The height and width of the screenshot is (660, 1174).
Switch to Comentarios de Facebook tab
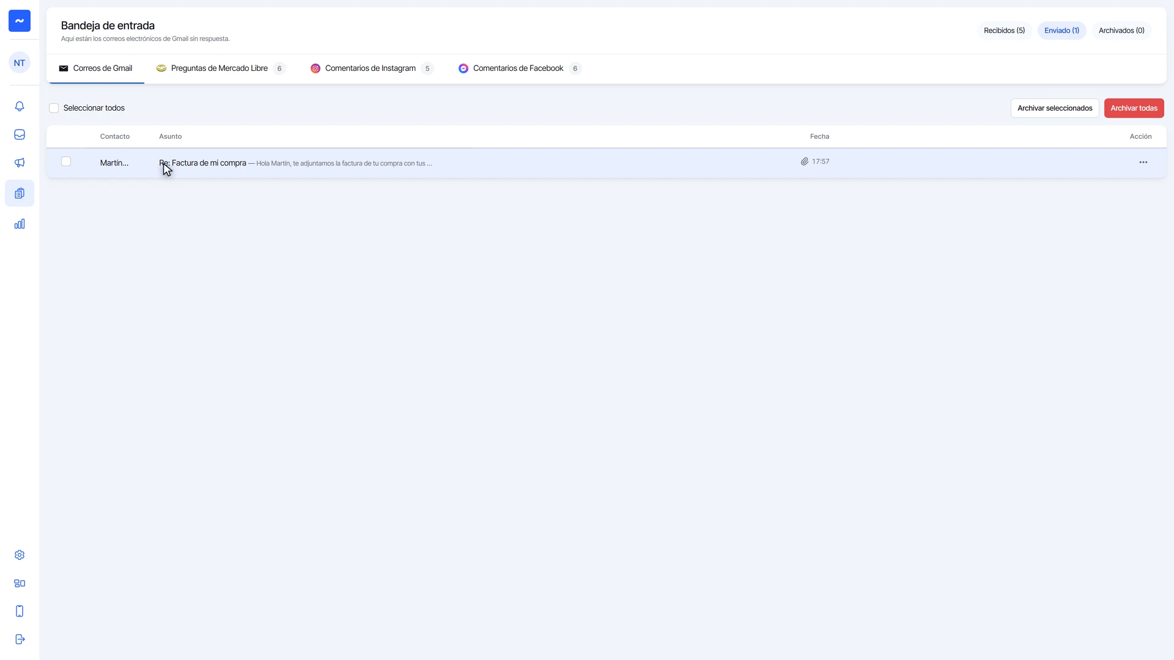point(520,68)
